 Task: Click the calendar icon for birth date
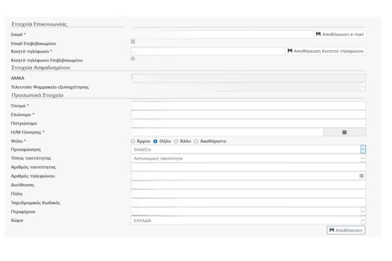click(x=344, y=132)
